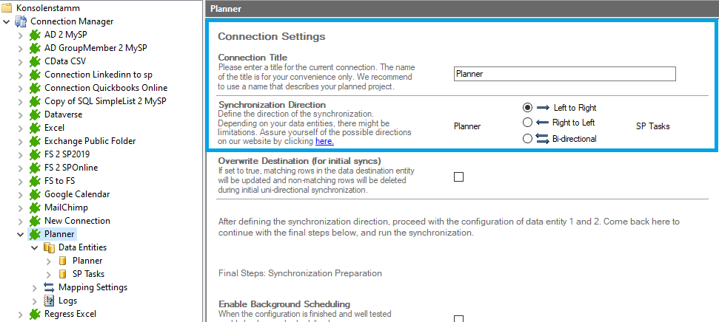The image size is (719, 322).
Task: Select the New Connection entry
Action: click(77, 221)
